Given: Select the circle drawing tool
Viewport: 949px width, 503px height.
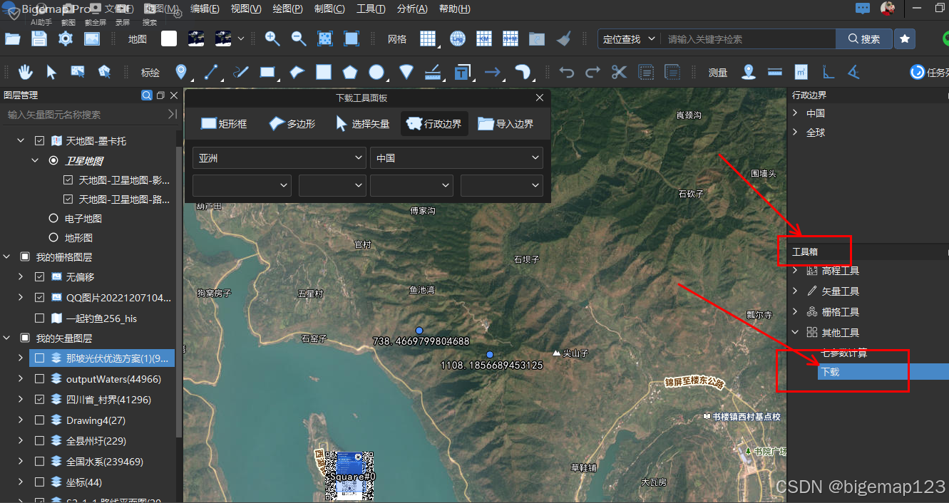Looking at the screenshot, I should point(376,72).
